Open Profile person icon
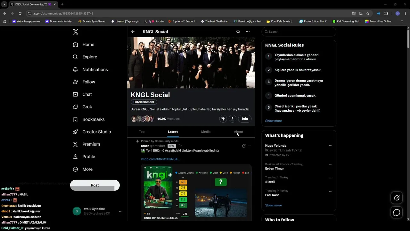The height and width of the screenshot is (231, 410). coord(75,157)
